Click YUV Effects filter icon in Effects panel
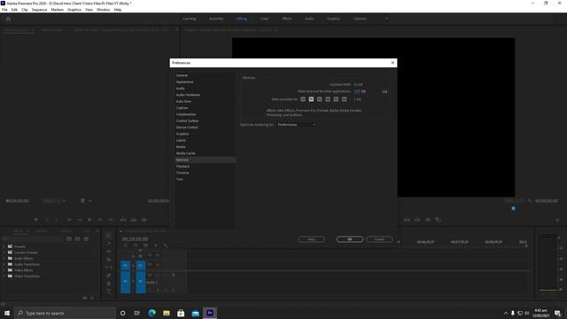 click(86, 238)
